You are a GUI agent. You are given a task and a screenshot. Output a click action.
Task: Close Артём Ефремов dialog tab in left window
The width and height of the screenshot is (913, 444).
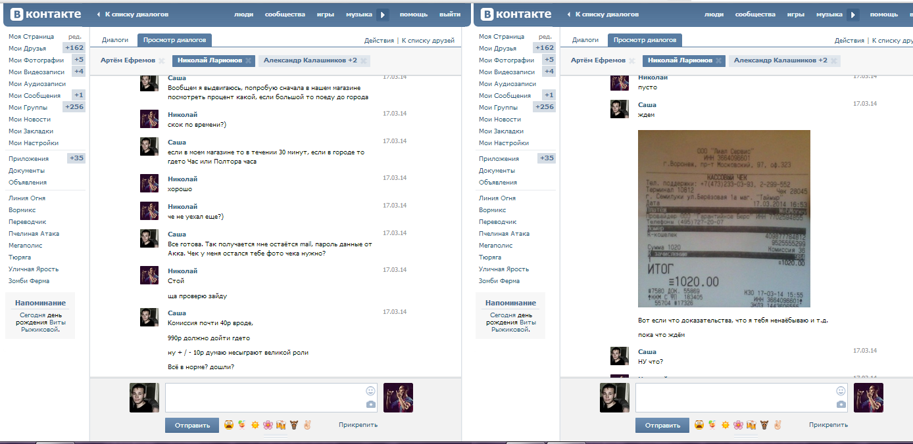pyautogui.click(x=161, y=61)
